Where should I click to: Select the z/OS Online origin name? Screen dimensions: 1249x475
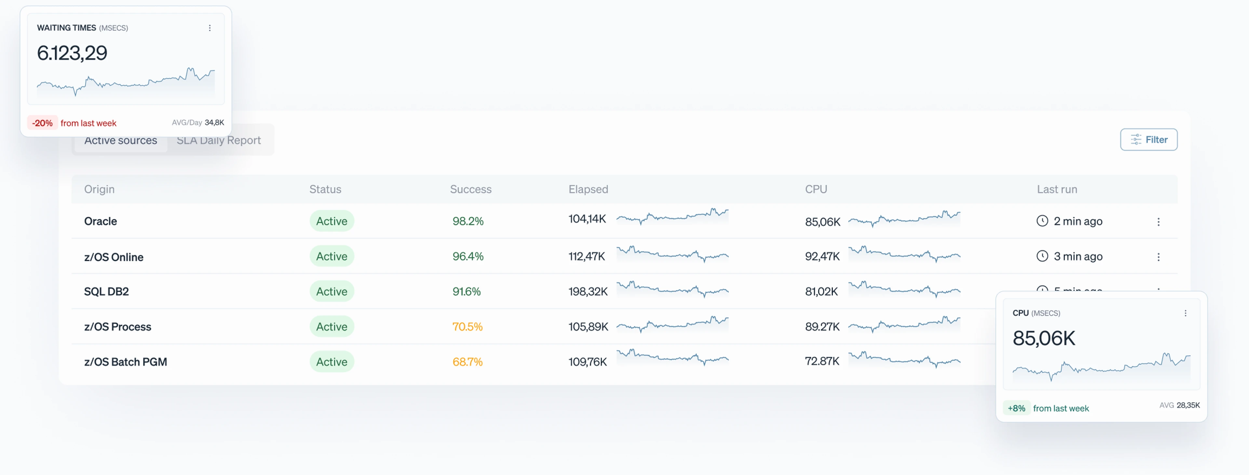pyautogui.click(x=114, y=257)
